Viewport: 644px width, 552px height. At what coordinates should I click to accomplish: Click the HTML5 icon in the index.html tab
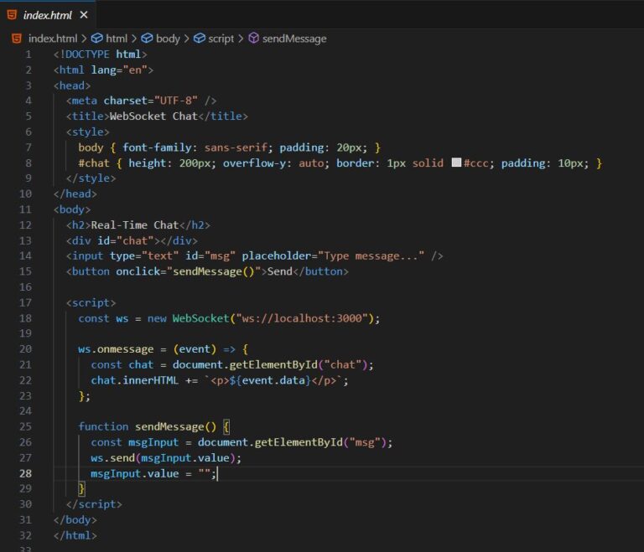pos(12,15)
